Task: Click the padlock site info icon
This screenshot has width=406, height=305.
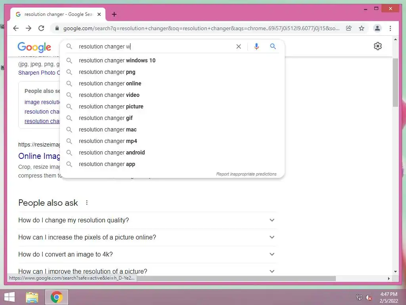Action: pos(57,28)
